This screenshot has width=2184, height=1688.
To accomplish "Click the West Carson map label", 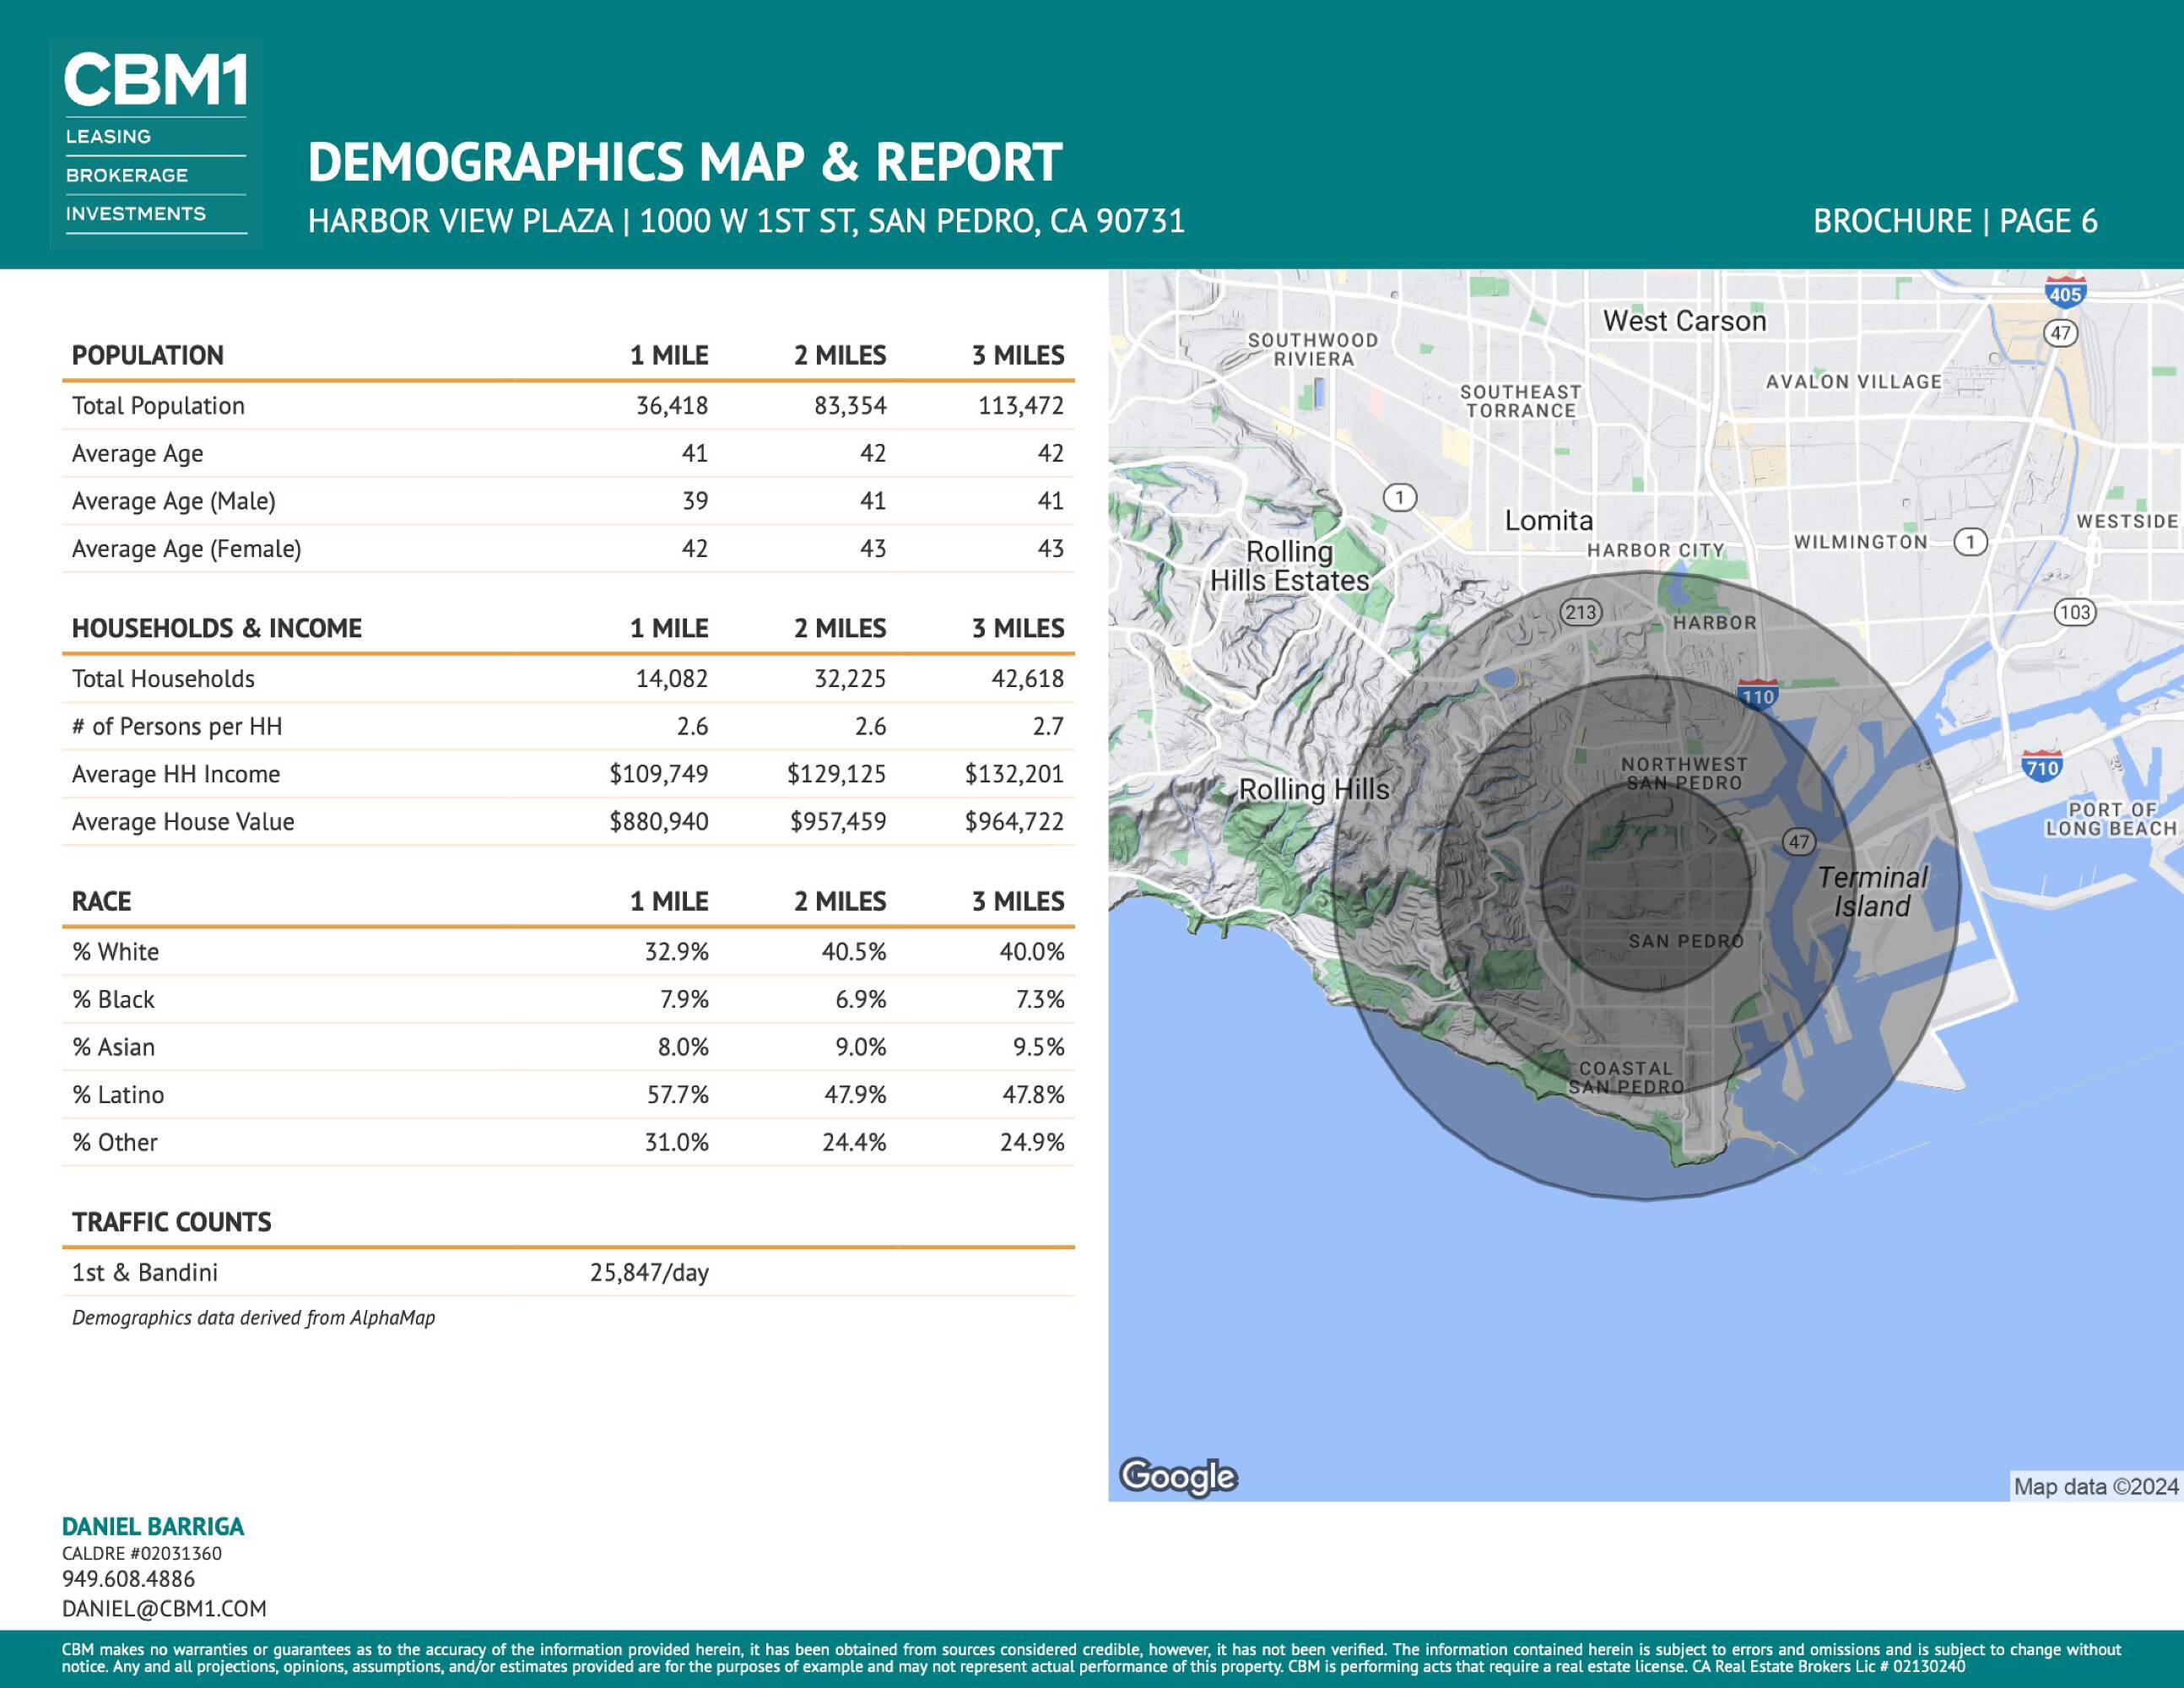I will tap(1685, 321).
